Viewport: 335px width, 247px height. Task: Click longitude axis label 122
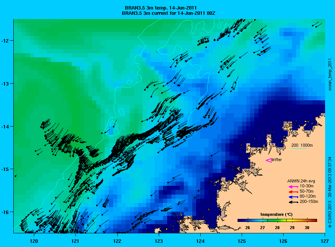(117, 241)
